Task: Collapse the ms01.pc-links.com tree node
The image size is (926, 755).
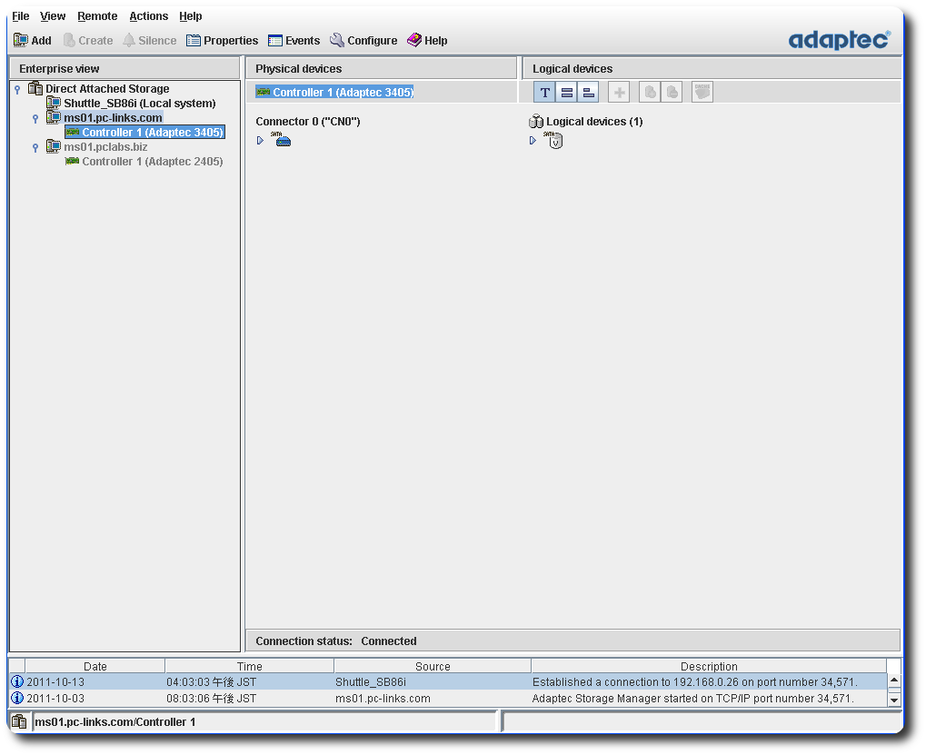Action: [35, 119]
